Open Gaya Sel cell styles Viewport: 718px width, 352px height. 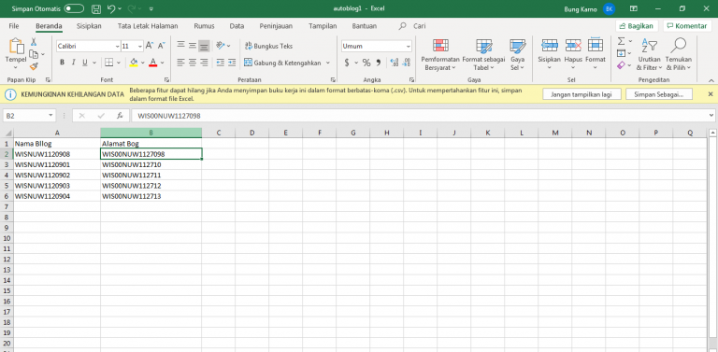point(517,54)
